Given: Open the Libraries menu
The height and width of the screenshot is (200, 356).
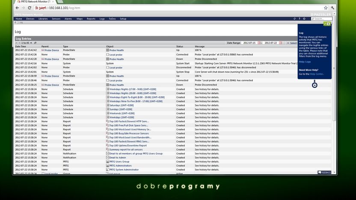Looking at the screenshot, I should pyautogui.click(x=43, y=19).
